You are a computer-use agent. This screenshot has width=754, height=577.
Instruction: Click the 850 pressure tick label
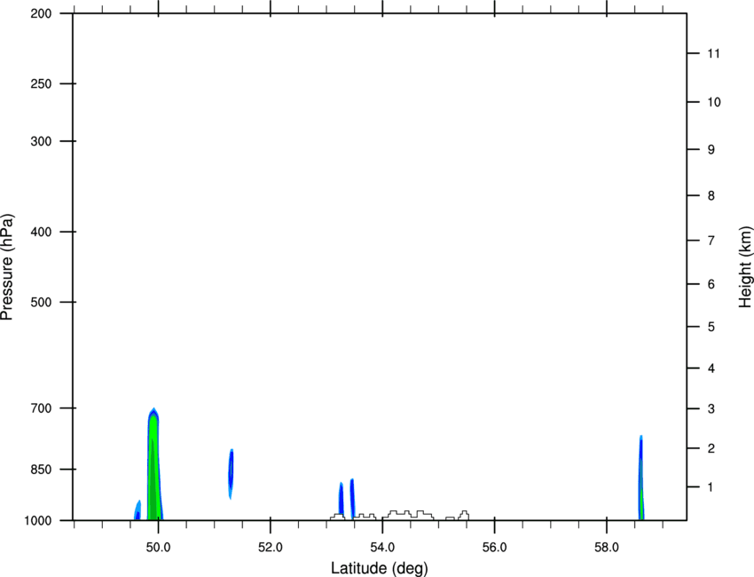(x=42, y=470)
